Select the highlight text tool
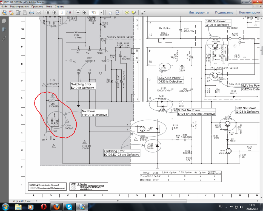 click(134, 13)
